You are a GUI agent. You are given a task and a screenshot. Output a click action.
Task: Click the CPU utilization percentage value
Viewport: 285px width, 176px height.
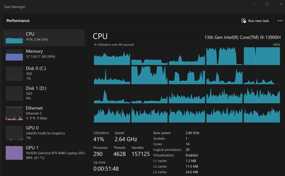99,139
